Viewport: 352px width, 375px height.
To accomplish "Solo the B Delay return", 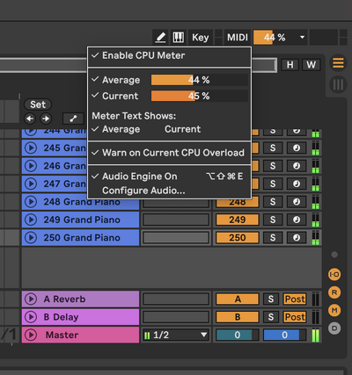I will point(270,317).
